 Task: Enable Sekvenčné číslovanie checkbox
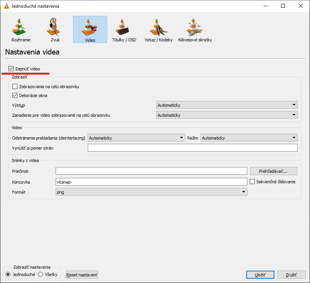tap(252, 182)
